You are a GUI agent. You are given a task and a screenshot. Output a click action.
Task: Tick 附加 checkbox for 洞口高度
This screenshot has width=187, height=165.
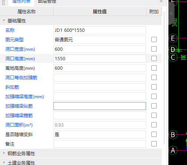pos(154,58)
